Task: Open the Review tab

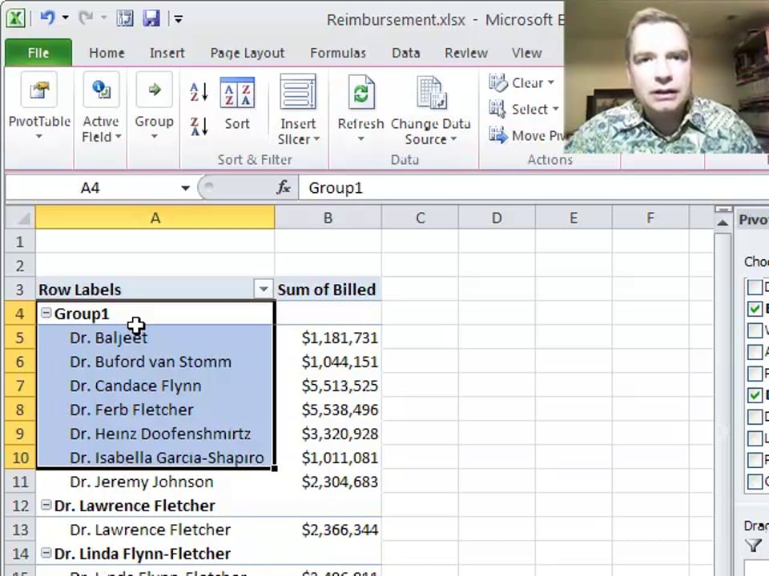Action: click(466, 53)
